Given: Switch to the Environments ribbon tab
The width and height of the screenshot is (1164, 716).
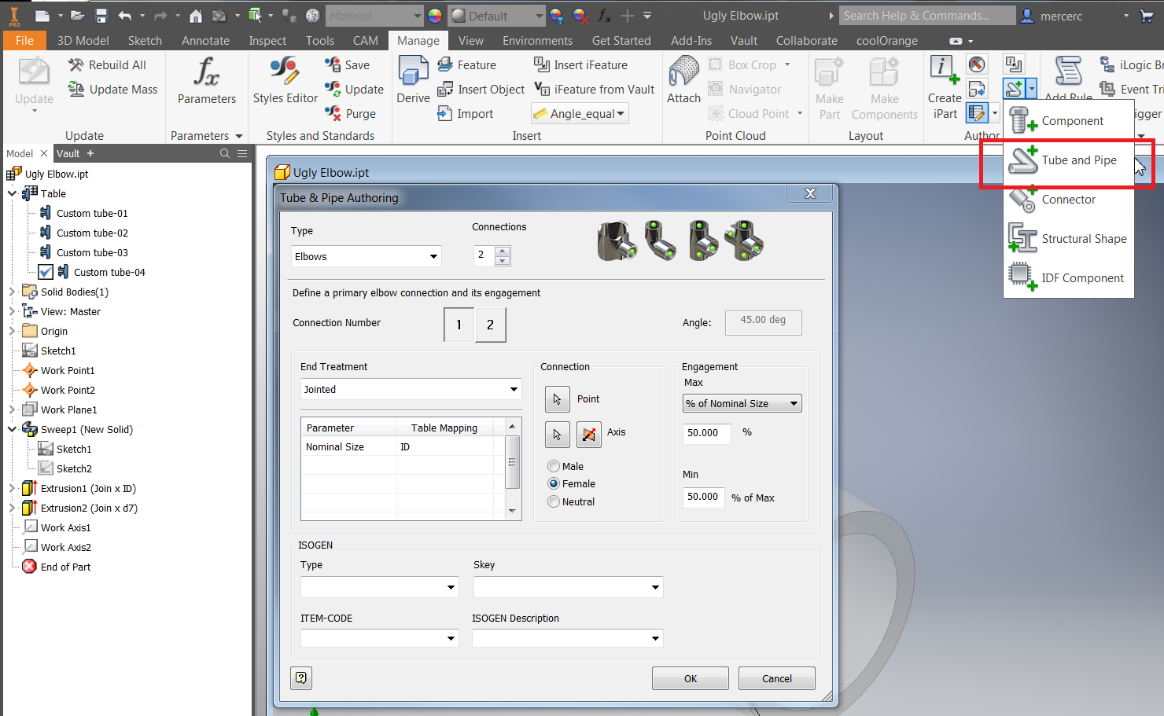Looking at the screenshot, I should pyautogui.click(x=537, y=41).
